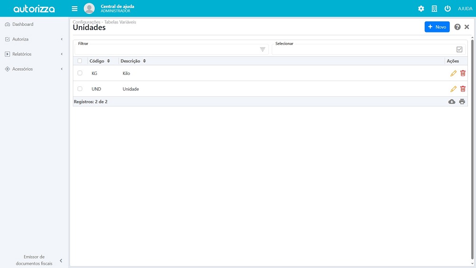Print the table using printer icon

[x=462, y=102]
